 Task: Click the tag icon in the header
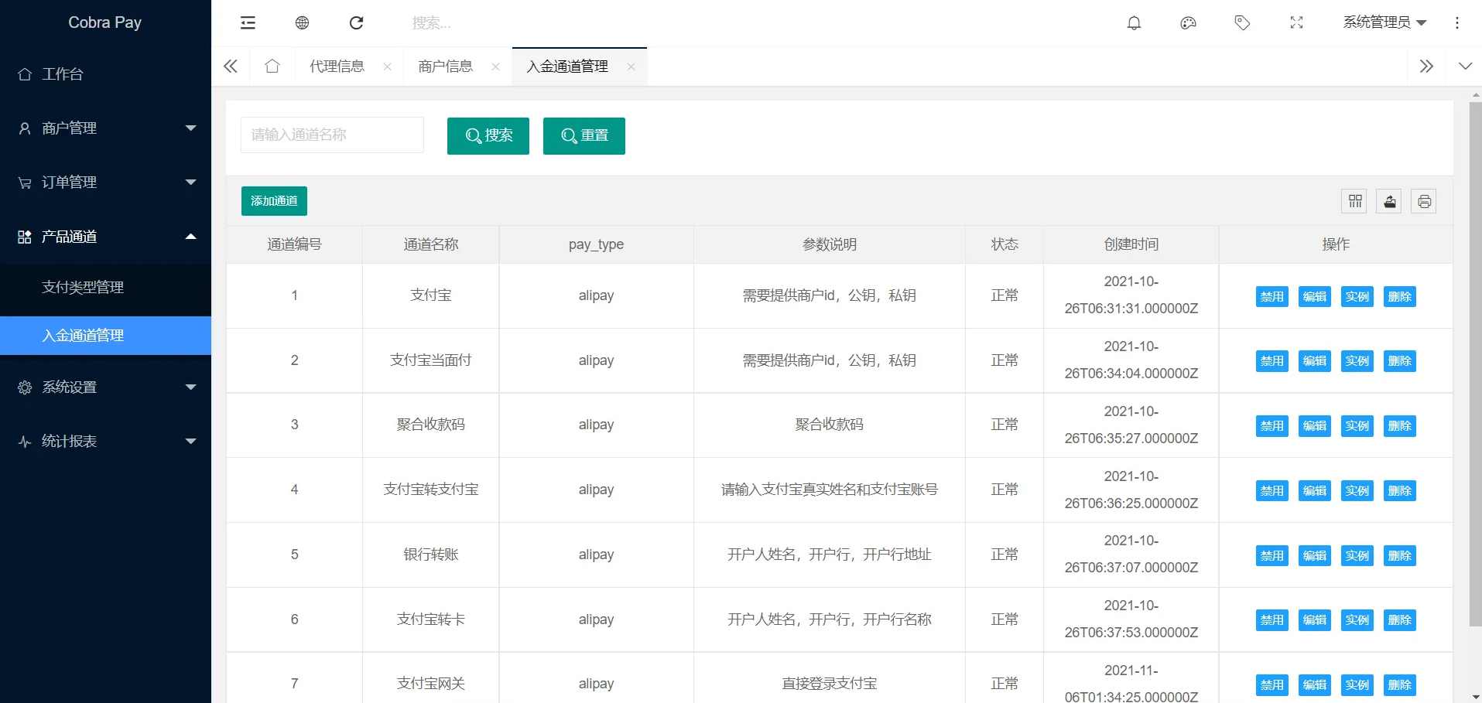(1241, 22)
